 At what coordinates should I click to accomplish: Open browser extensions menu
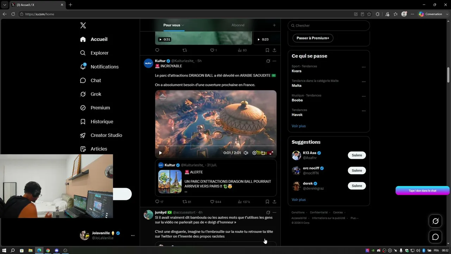tap(378, 14)
